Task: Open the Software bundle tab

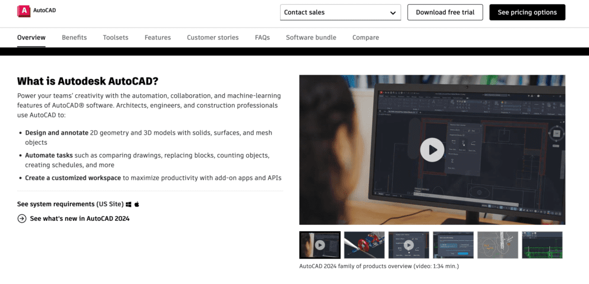Action: pos(311,37)
